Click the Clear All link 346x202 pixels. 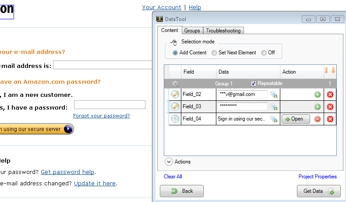(x=173, y=177)
